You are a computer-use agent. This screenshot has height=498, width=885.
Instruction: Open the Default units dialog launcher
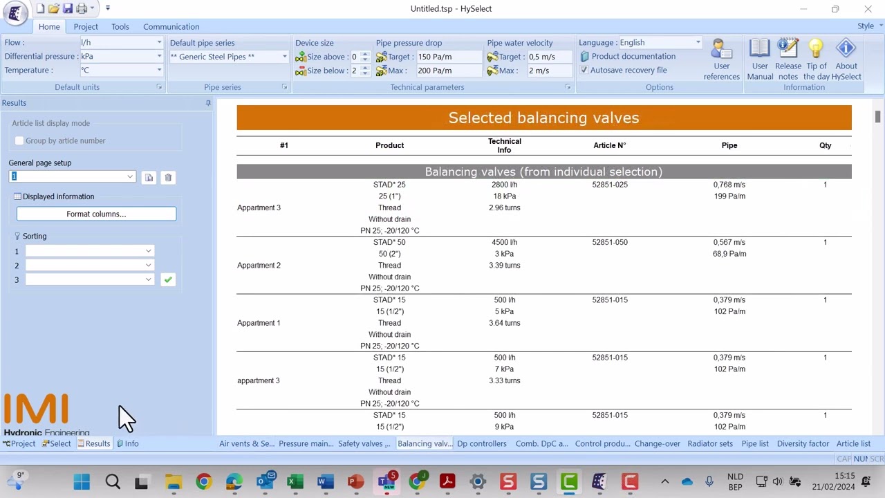click(159, 87)
